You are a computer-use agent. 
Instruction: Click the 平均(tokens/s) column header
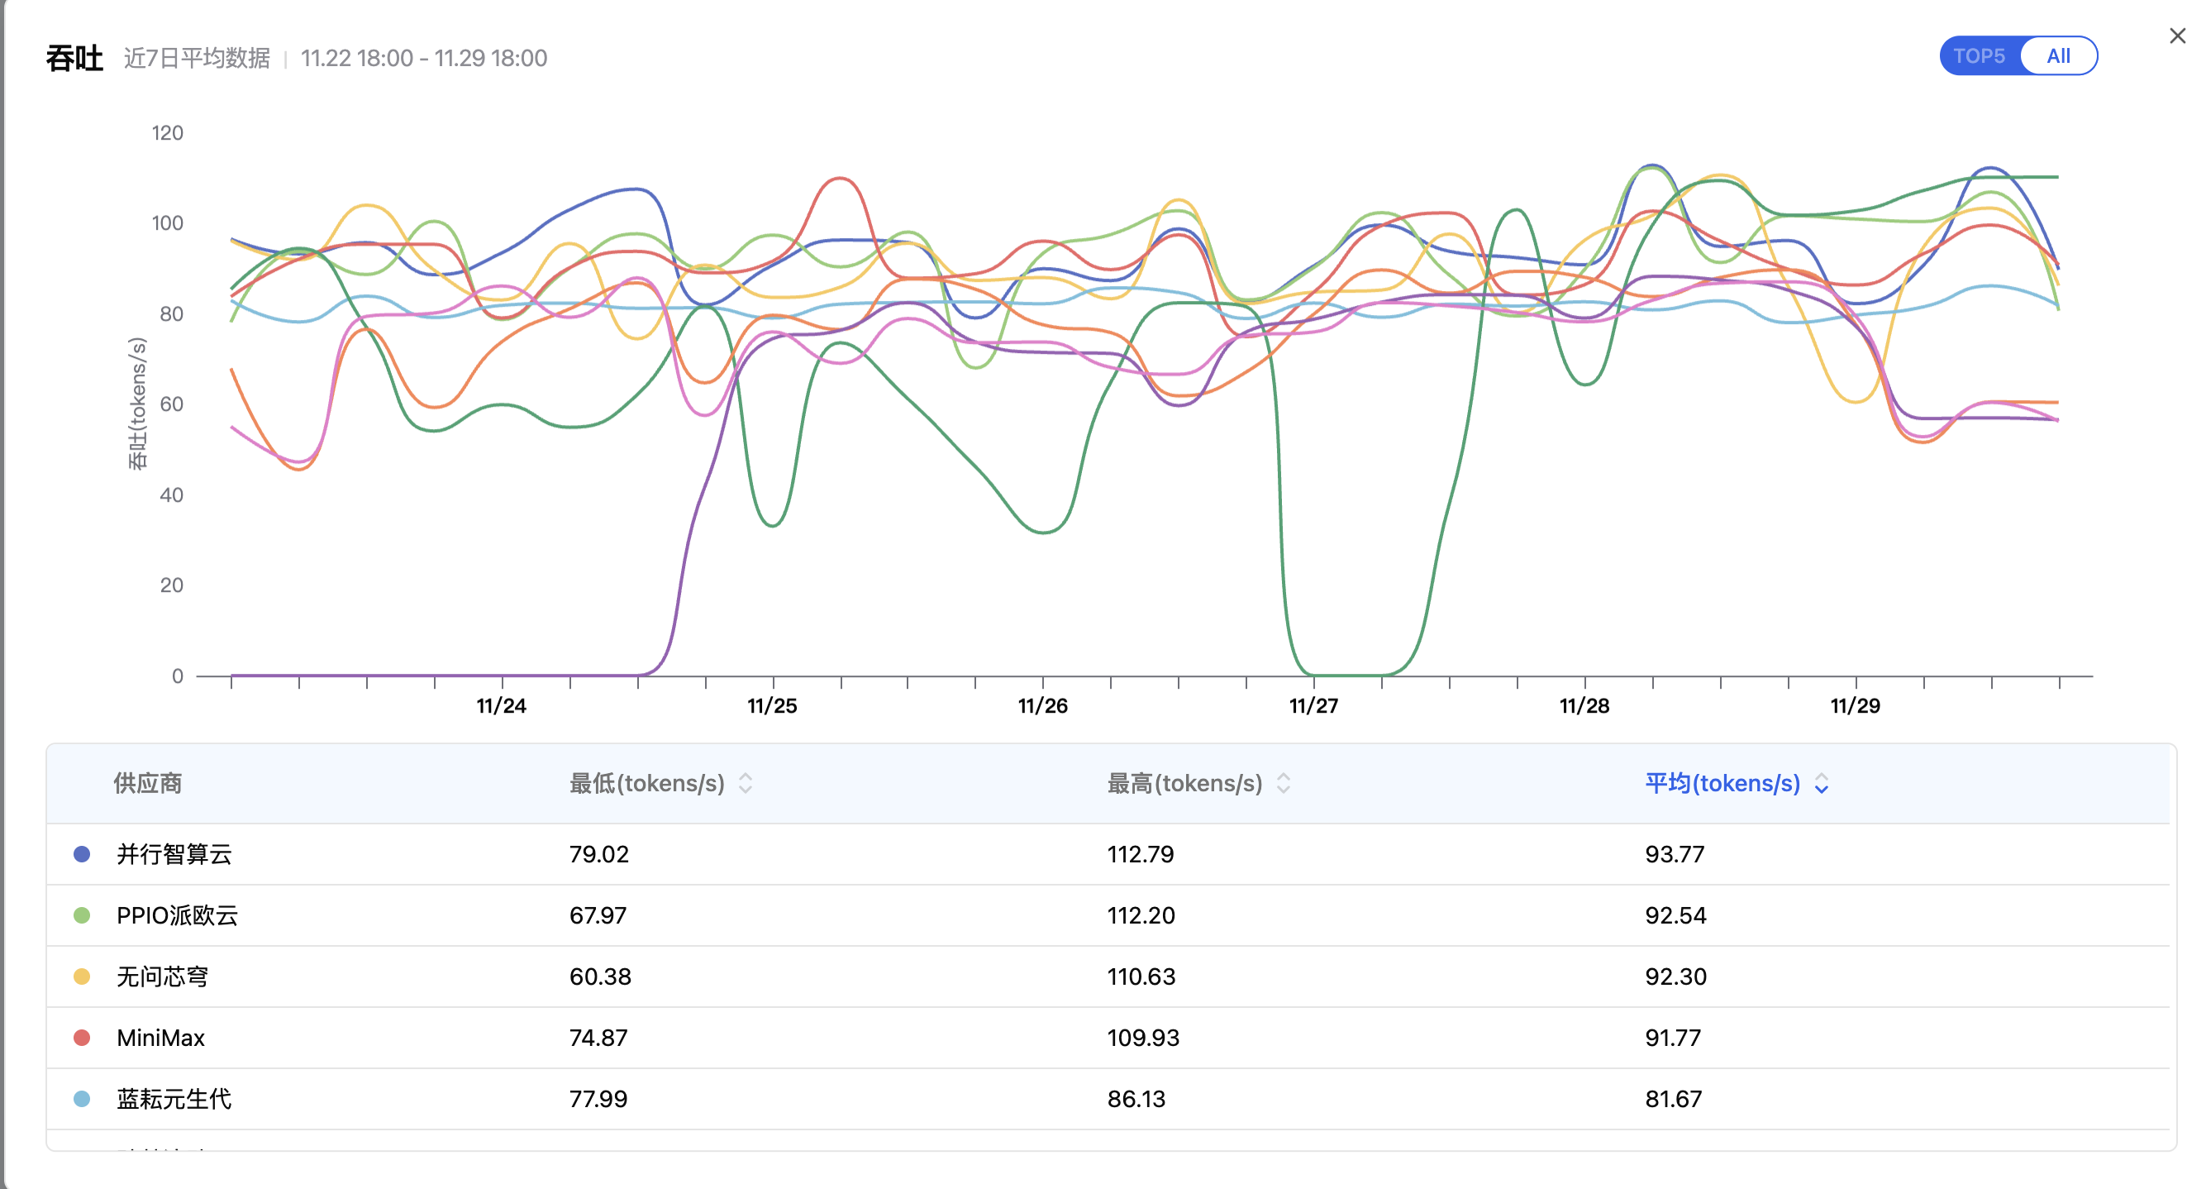click(1722, 783)
